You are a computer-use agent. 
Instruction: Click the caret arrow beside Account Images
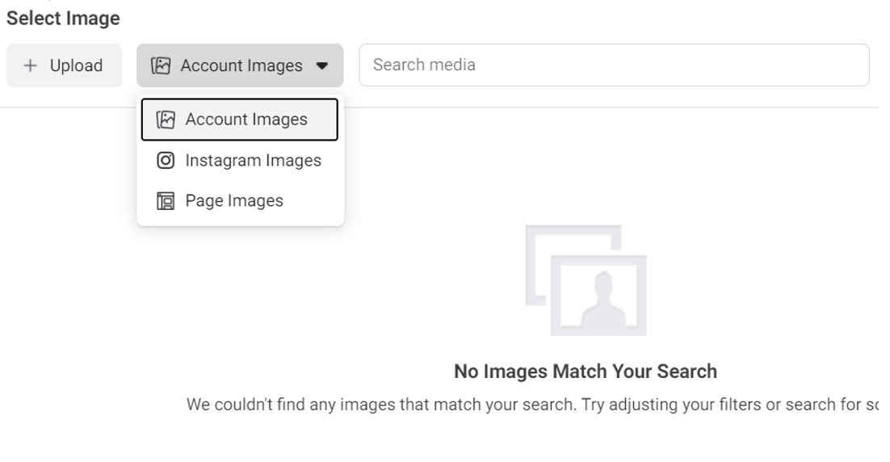pos(323,66)
